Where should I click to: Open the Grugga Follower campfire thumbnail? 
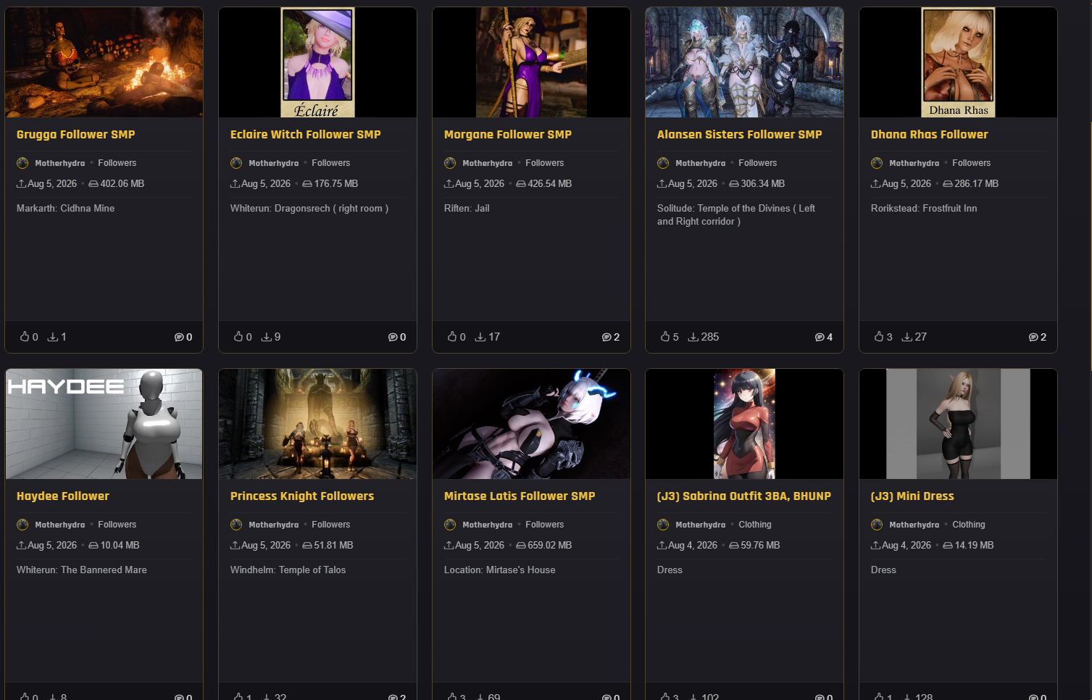pyautogui.click(x=104, y=62)
